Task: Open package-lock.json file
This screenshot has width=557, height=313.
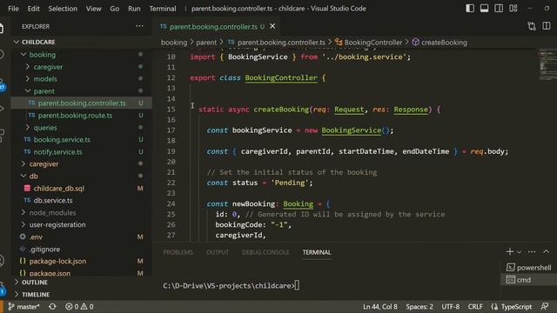Action: tap(82, 261)
